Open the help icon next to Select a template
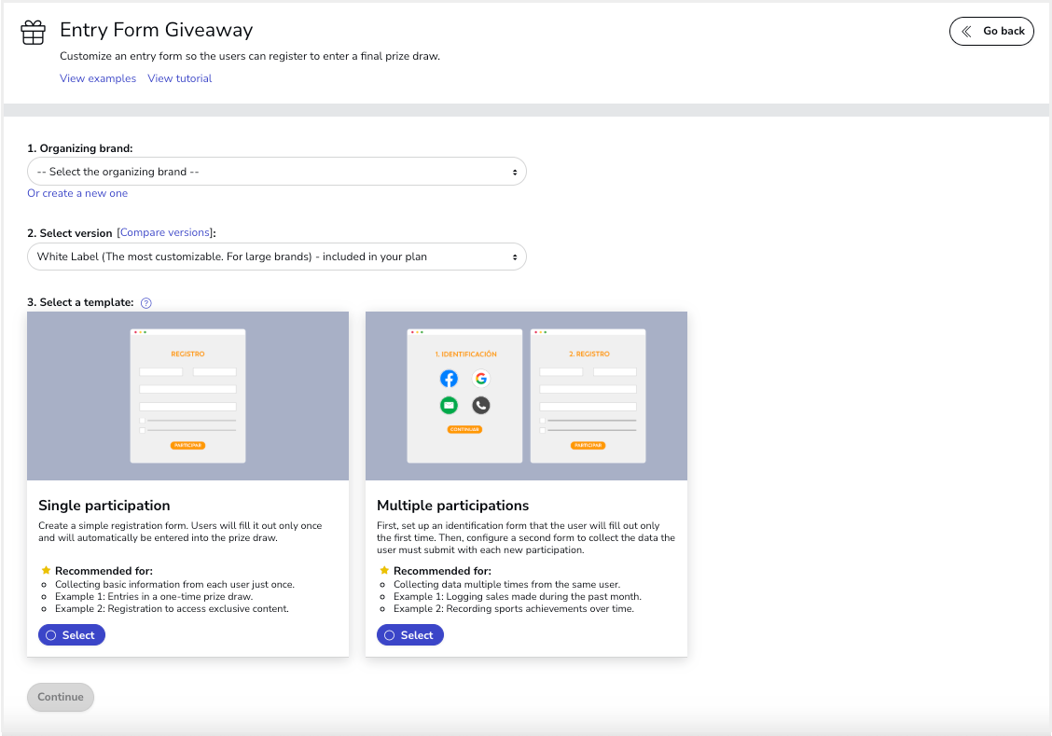Screen dimensions: 1052x736 [145, 302]
